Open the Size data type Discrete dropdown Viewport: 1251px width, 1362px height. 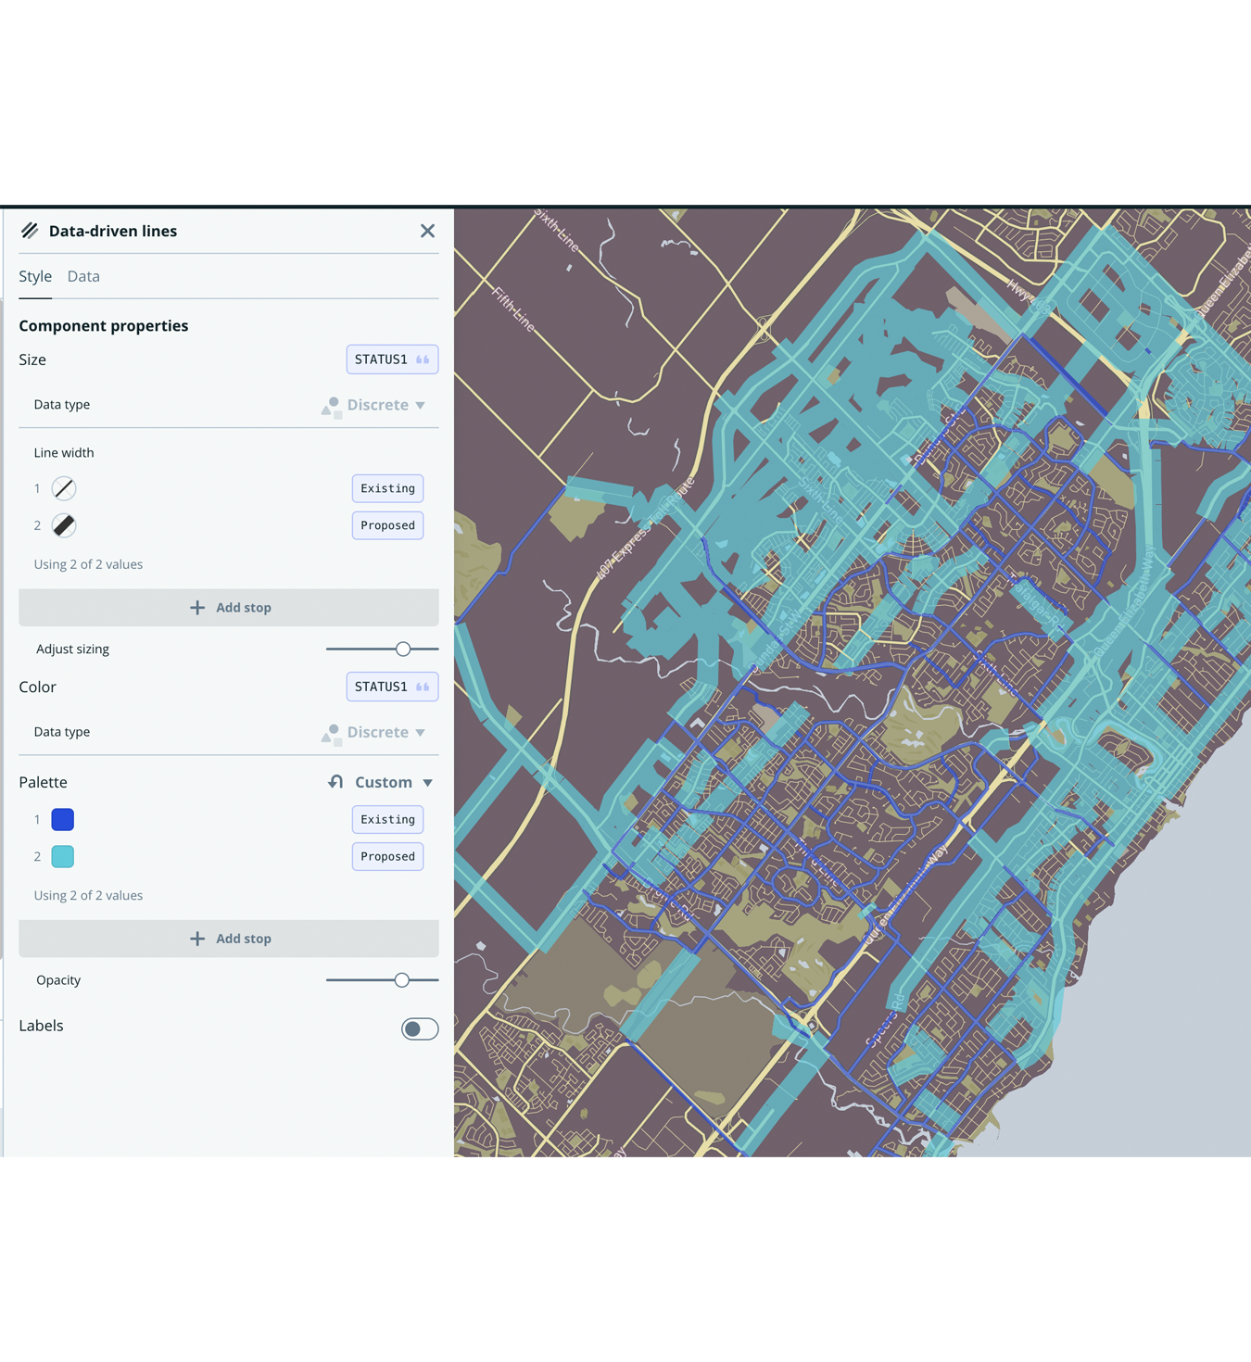374,405
